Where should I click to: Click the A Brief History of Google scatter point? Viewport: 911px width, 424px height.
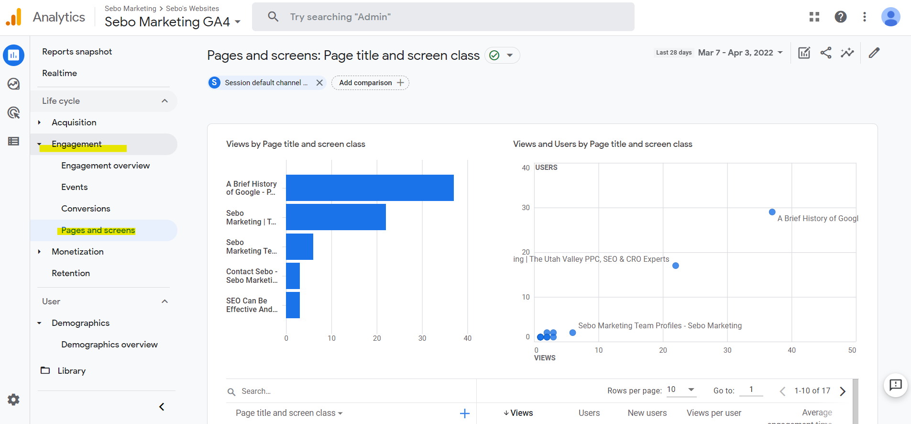pos(772,212)
